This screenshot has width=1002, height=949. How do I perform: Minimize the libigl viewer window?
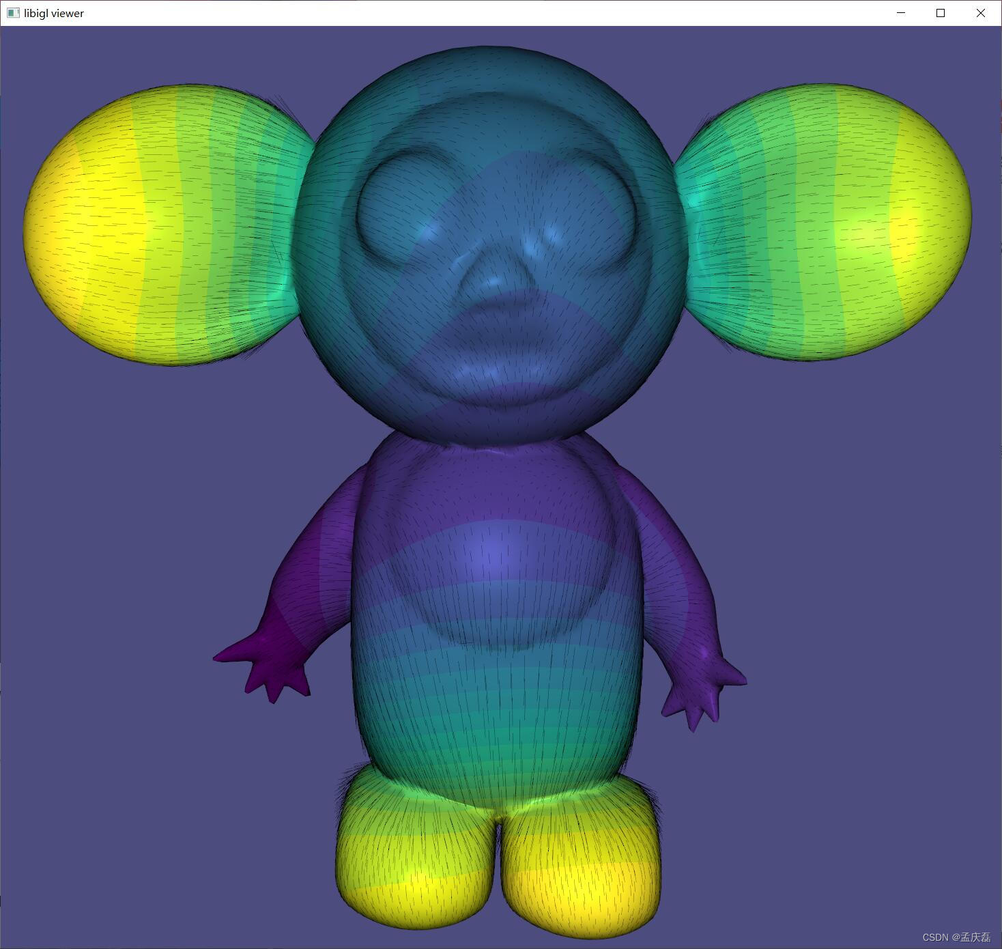pyautogui.click(x=901, y=13)
